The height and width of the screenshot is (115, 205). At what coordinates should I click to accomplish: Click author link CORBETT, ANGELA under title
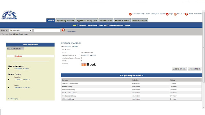(x=71, y=46)
